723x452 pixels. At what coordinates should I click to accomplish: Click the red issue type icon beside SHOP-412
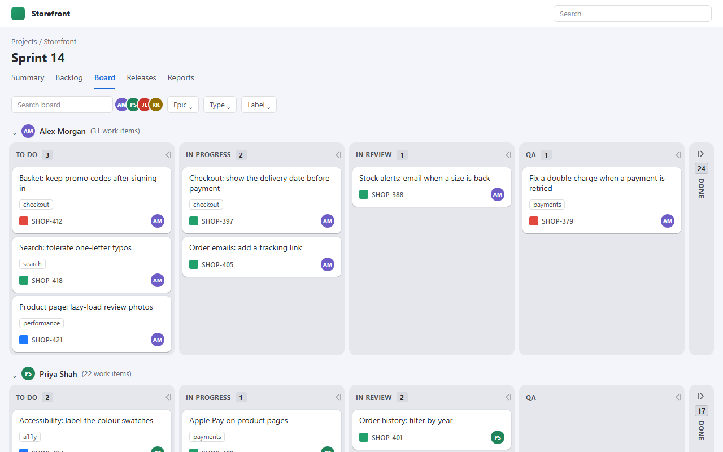point(24,221)
